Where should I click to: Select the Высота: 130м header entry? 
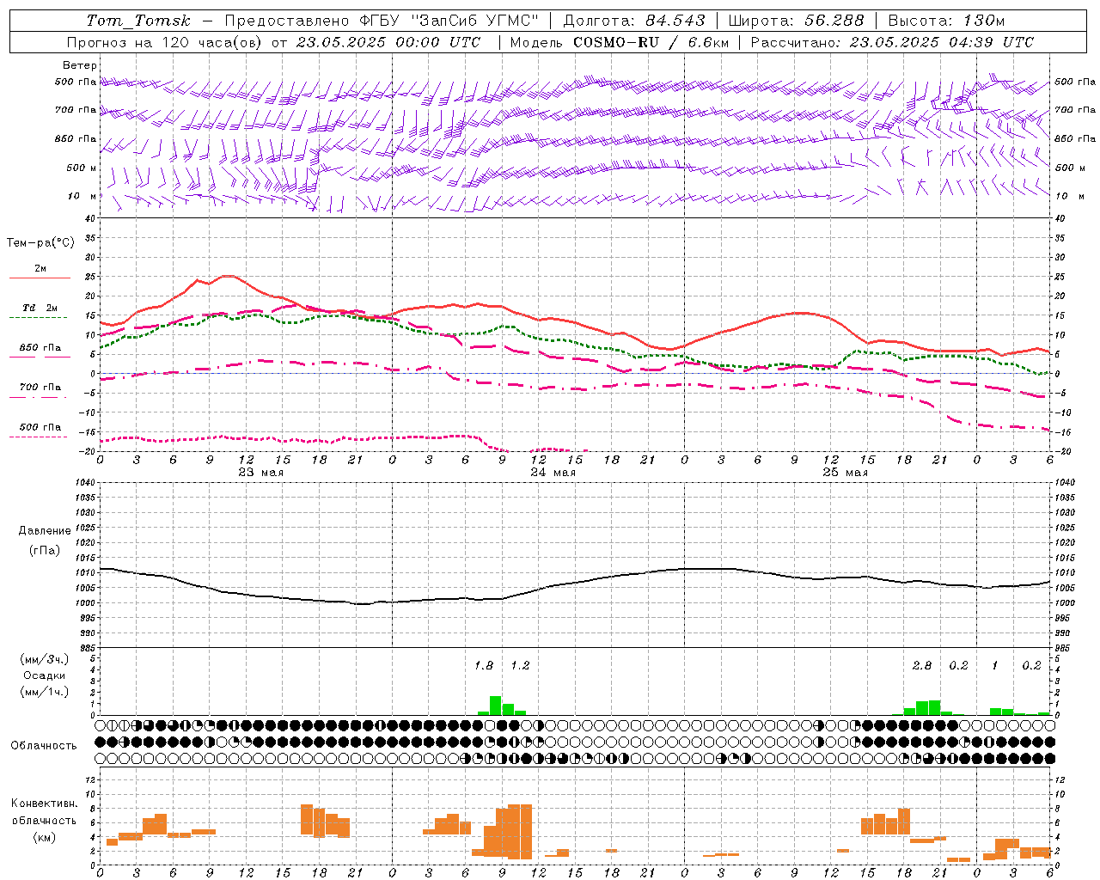[x=946, y=21]
